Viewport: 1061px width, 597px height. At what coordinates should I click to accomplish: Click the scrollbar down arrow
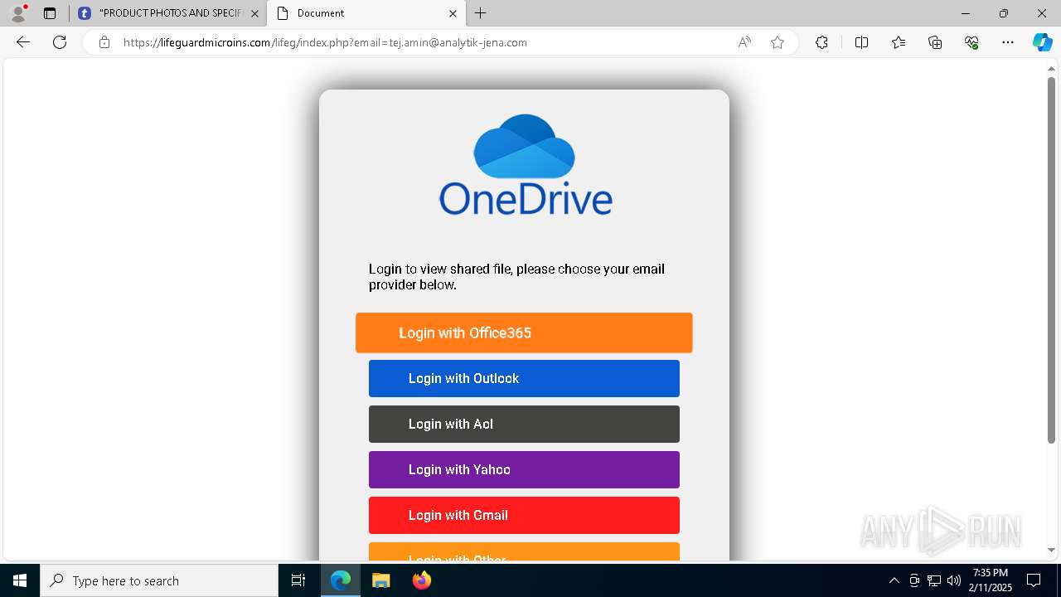1052,550
